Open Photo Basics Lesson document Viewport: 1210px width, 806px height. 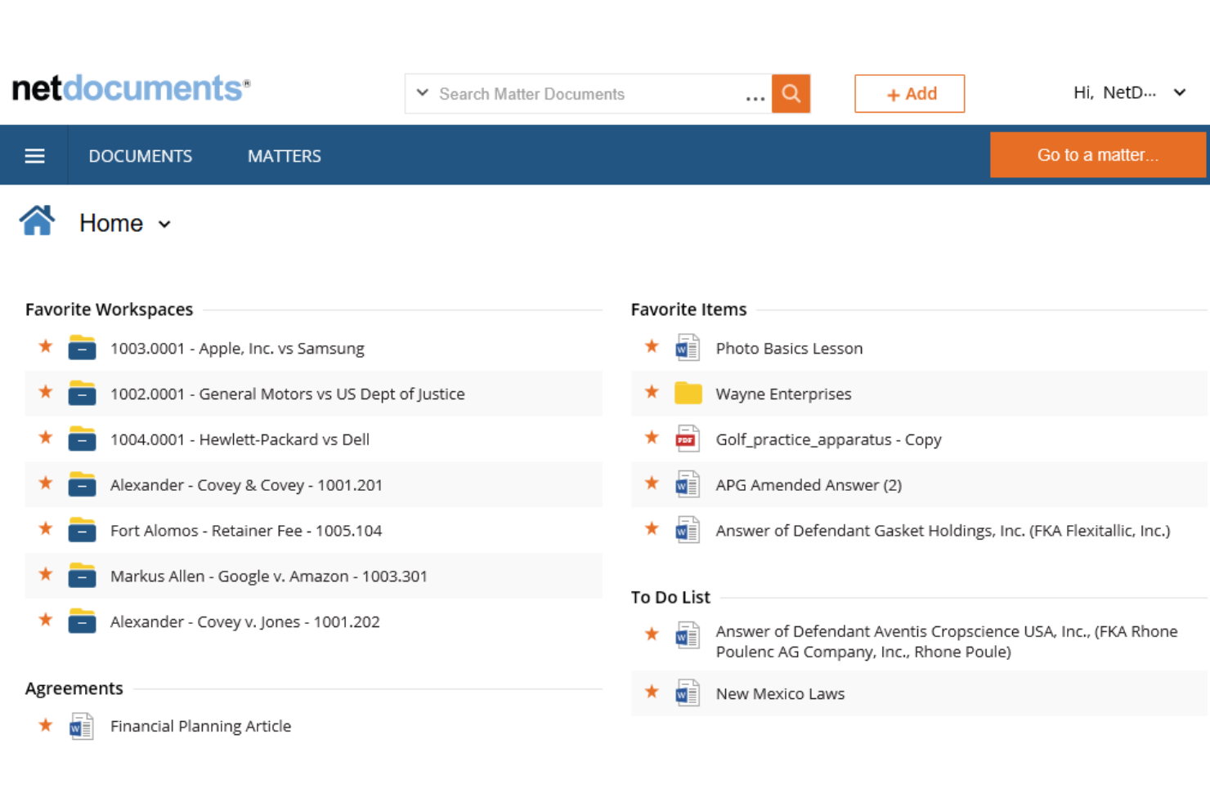(x=789, y=349)
